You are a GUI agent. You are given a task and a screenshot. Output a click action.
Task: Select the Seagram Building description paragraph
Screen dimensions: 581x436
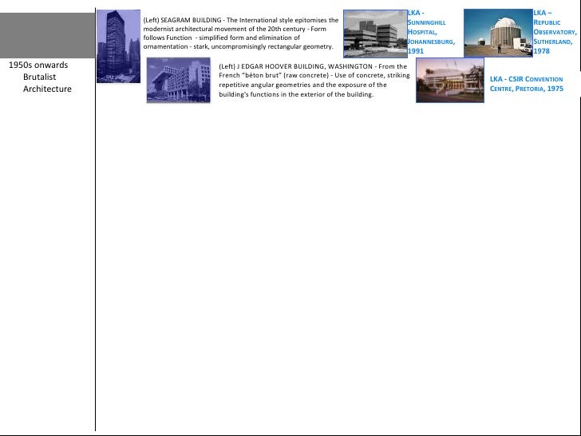click(x=241, y=34)
